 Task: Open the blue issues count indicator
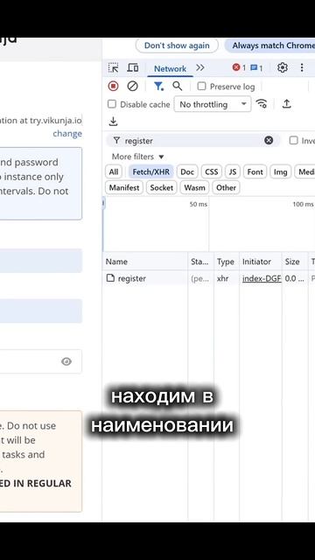point(256,68)
